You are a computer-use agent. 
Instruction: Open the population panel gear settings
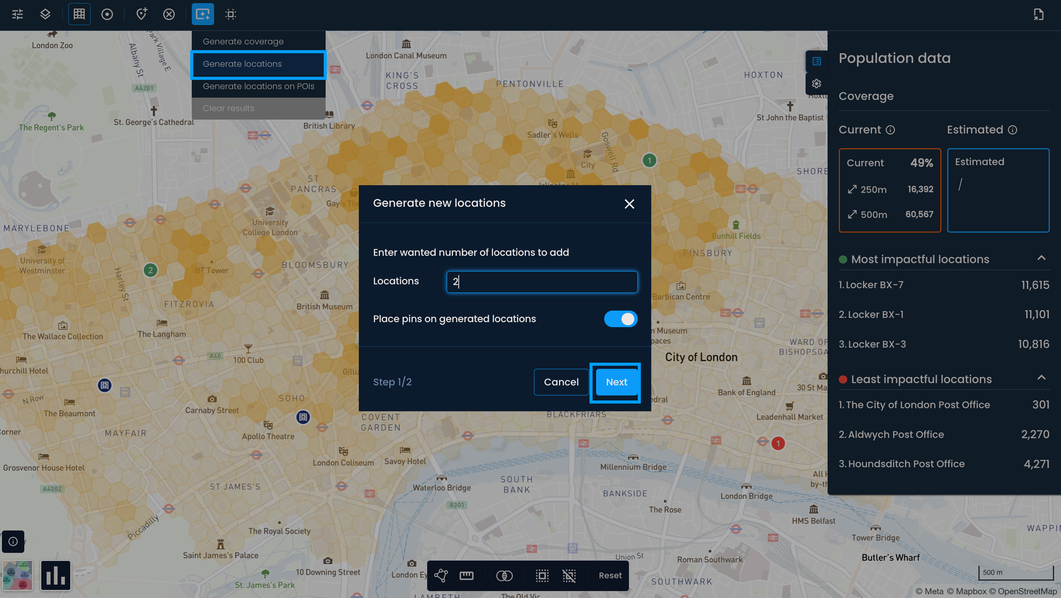[x=816, y=84]
